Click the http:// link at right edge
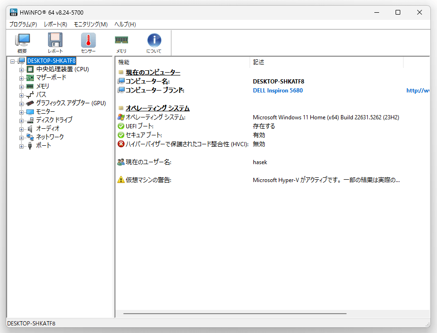This screenshot has width=437, height=333. click(418, 91)
